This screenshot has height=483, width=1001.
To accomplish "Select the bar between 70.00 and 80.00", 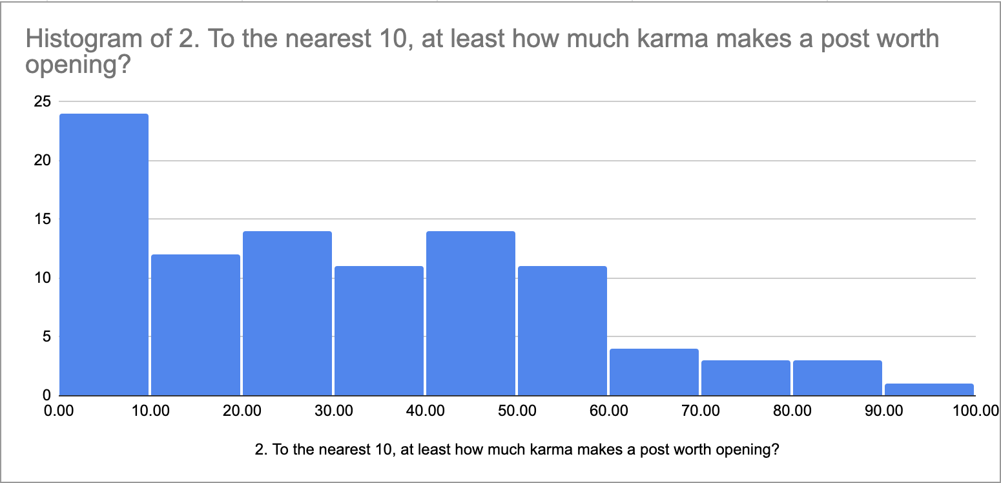I will pyautogui.click(x=746, y=378).
